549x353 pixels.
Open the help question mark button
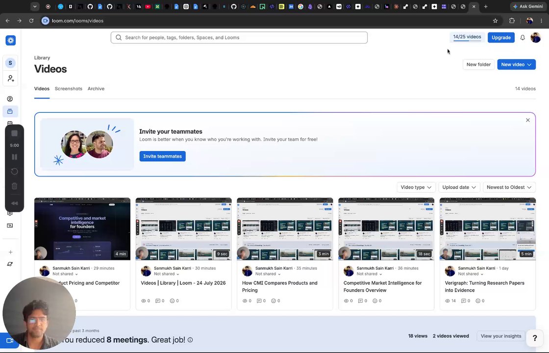pyautogui.click(x=535, y=338)
